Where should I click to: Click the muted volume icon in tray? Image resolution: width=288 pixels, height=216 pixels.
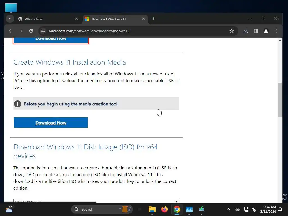click(254, 209)
